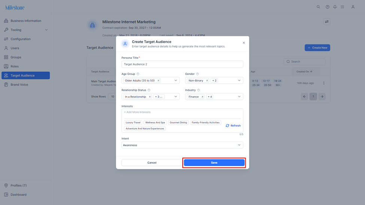The width and height of the screenshot is (365, 205).
Task: Open the settings sliders icon near company header
Action: point(326,22)
